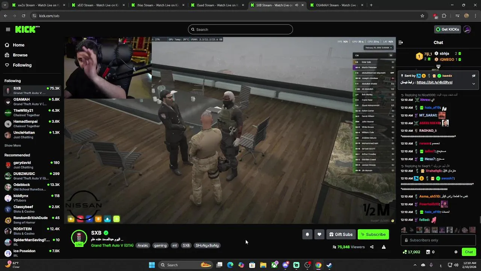Mute the SXB tab via speaker icon
Image resolution: width=481 pixels, height=271 pixels.
coord(296,5)
